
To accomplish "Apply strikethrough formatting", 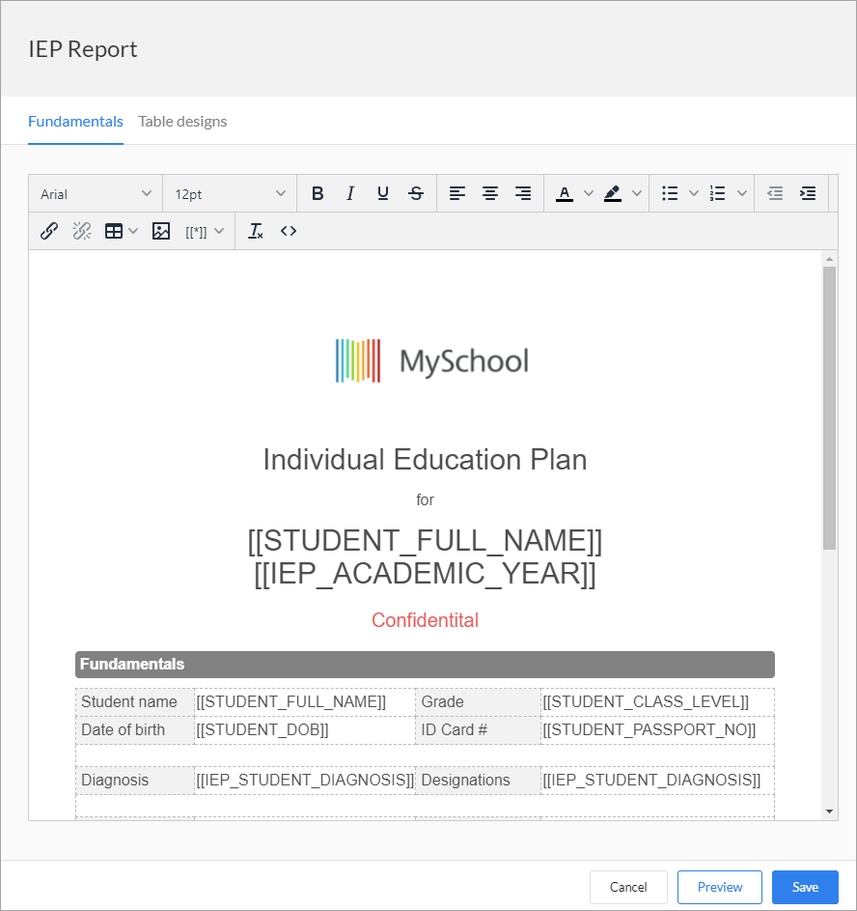I will pyautogui.click(x=415, y=193).
